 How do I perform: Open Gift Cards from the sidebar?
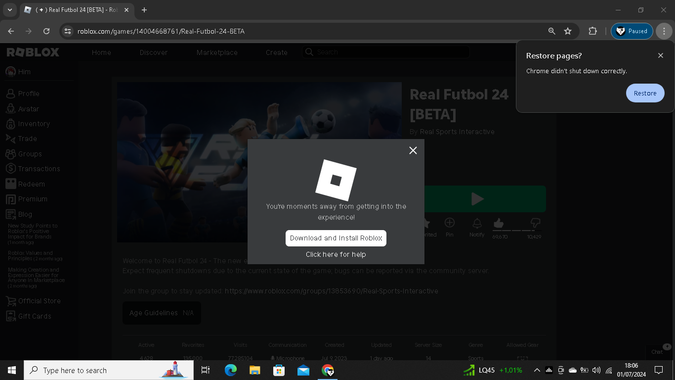29,316
